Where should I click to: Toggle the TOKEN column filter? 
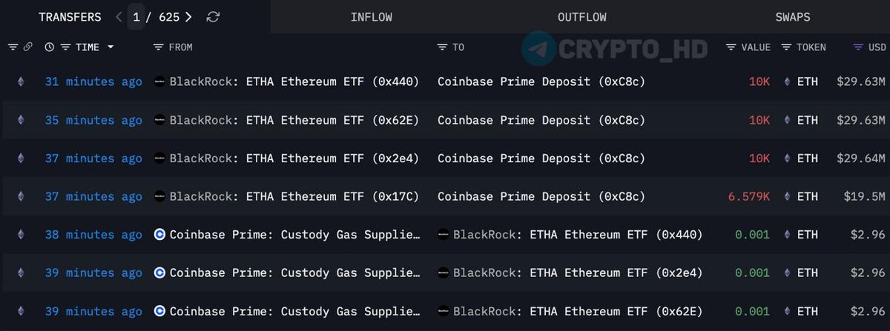pos(786,47)
